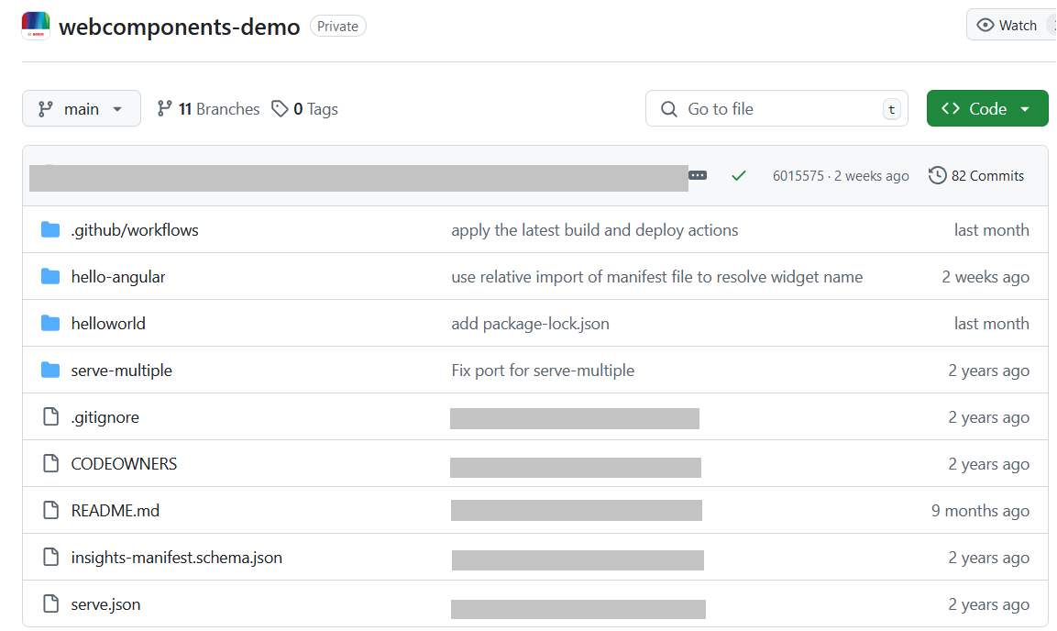
Task: View the 11 Branches list
Action: (209, 109)
